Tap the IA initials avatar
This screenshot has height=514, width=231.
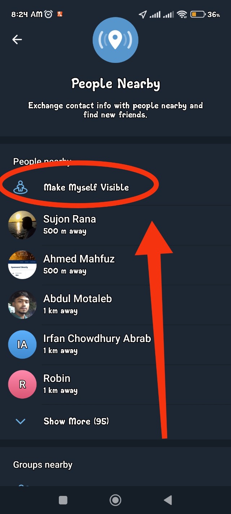click(22, 344)
